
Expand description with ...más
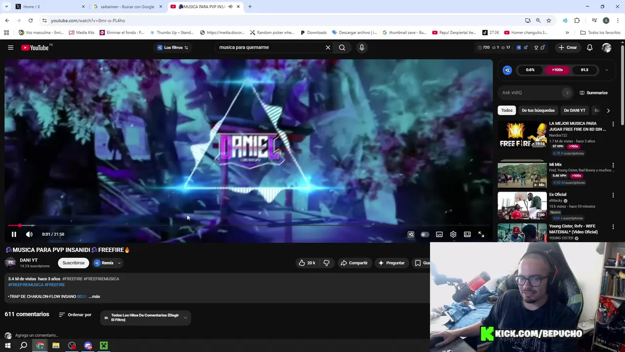[94, 296]
